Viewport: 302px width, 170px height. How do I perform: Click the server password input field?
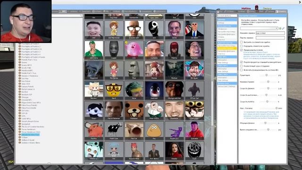[x=270, y=38]
